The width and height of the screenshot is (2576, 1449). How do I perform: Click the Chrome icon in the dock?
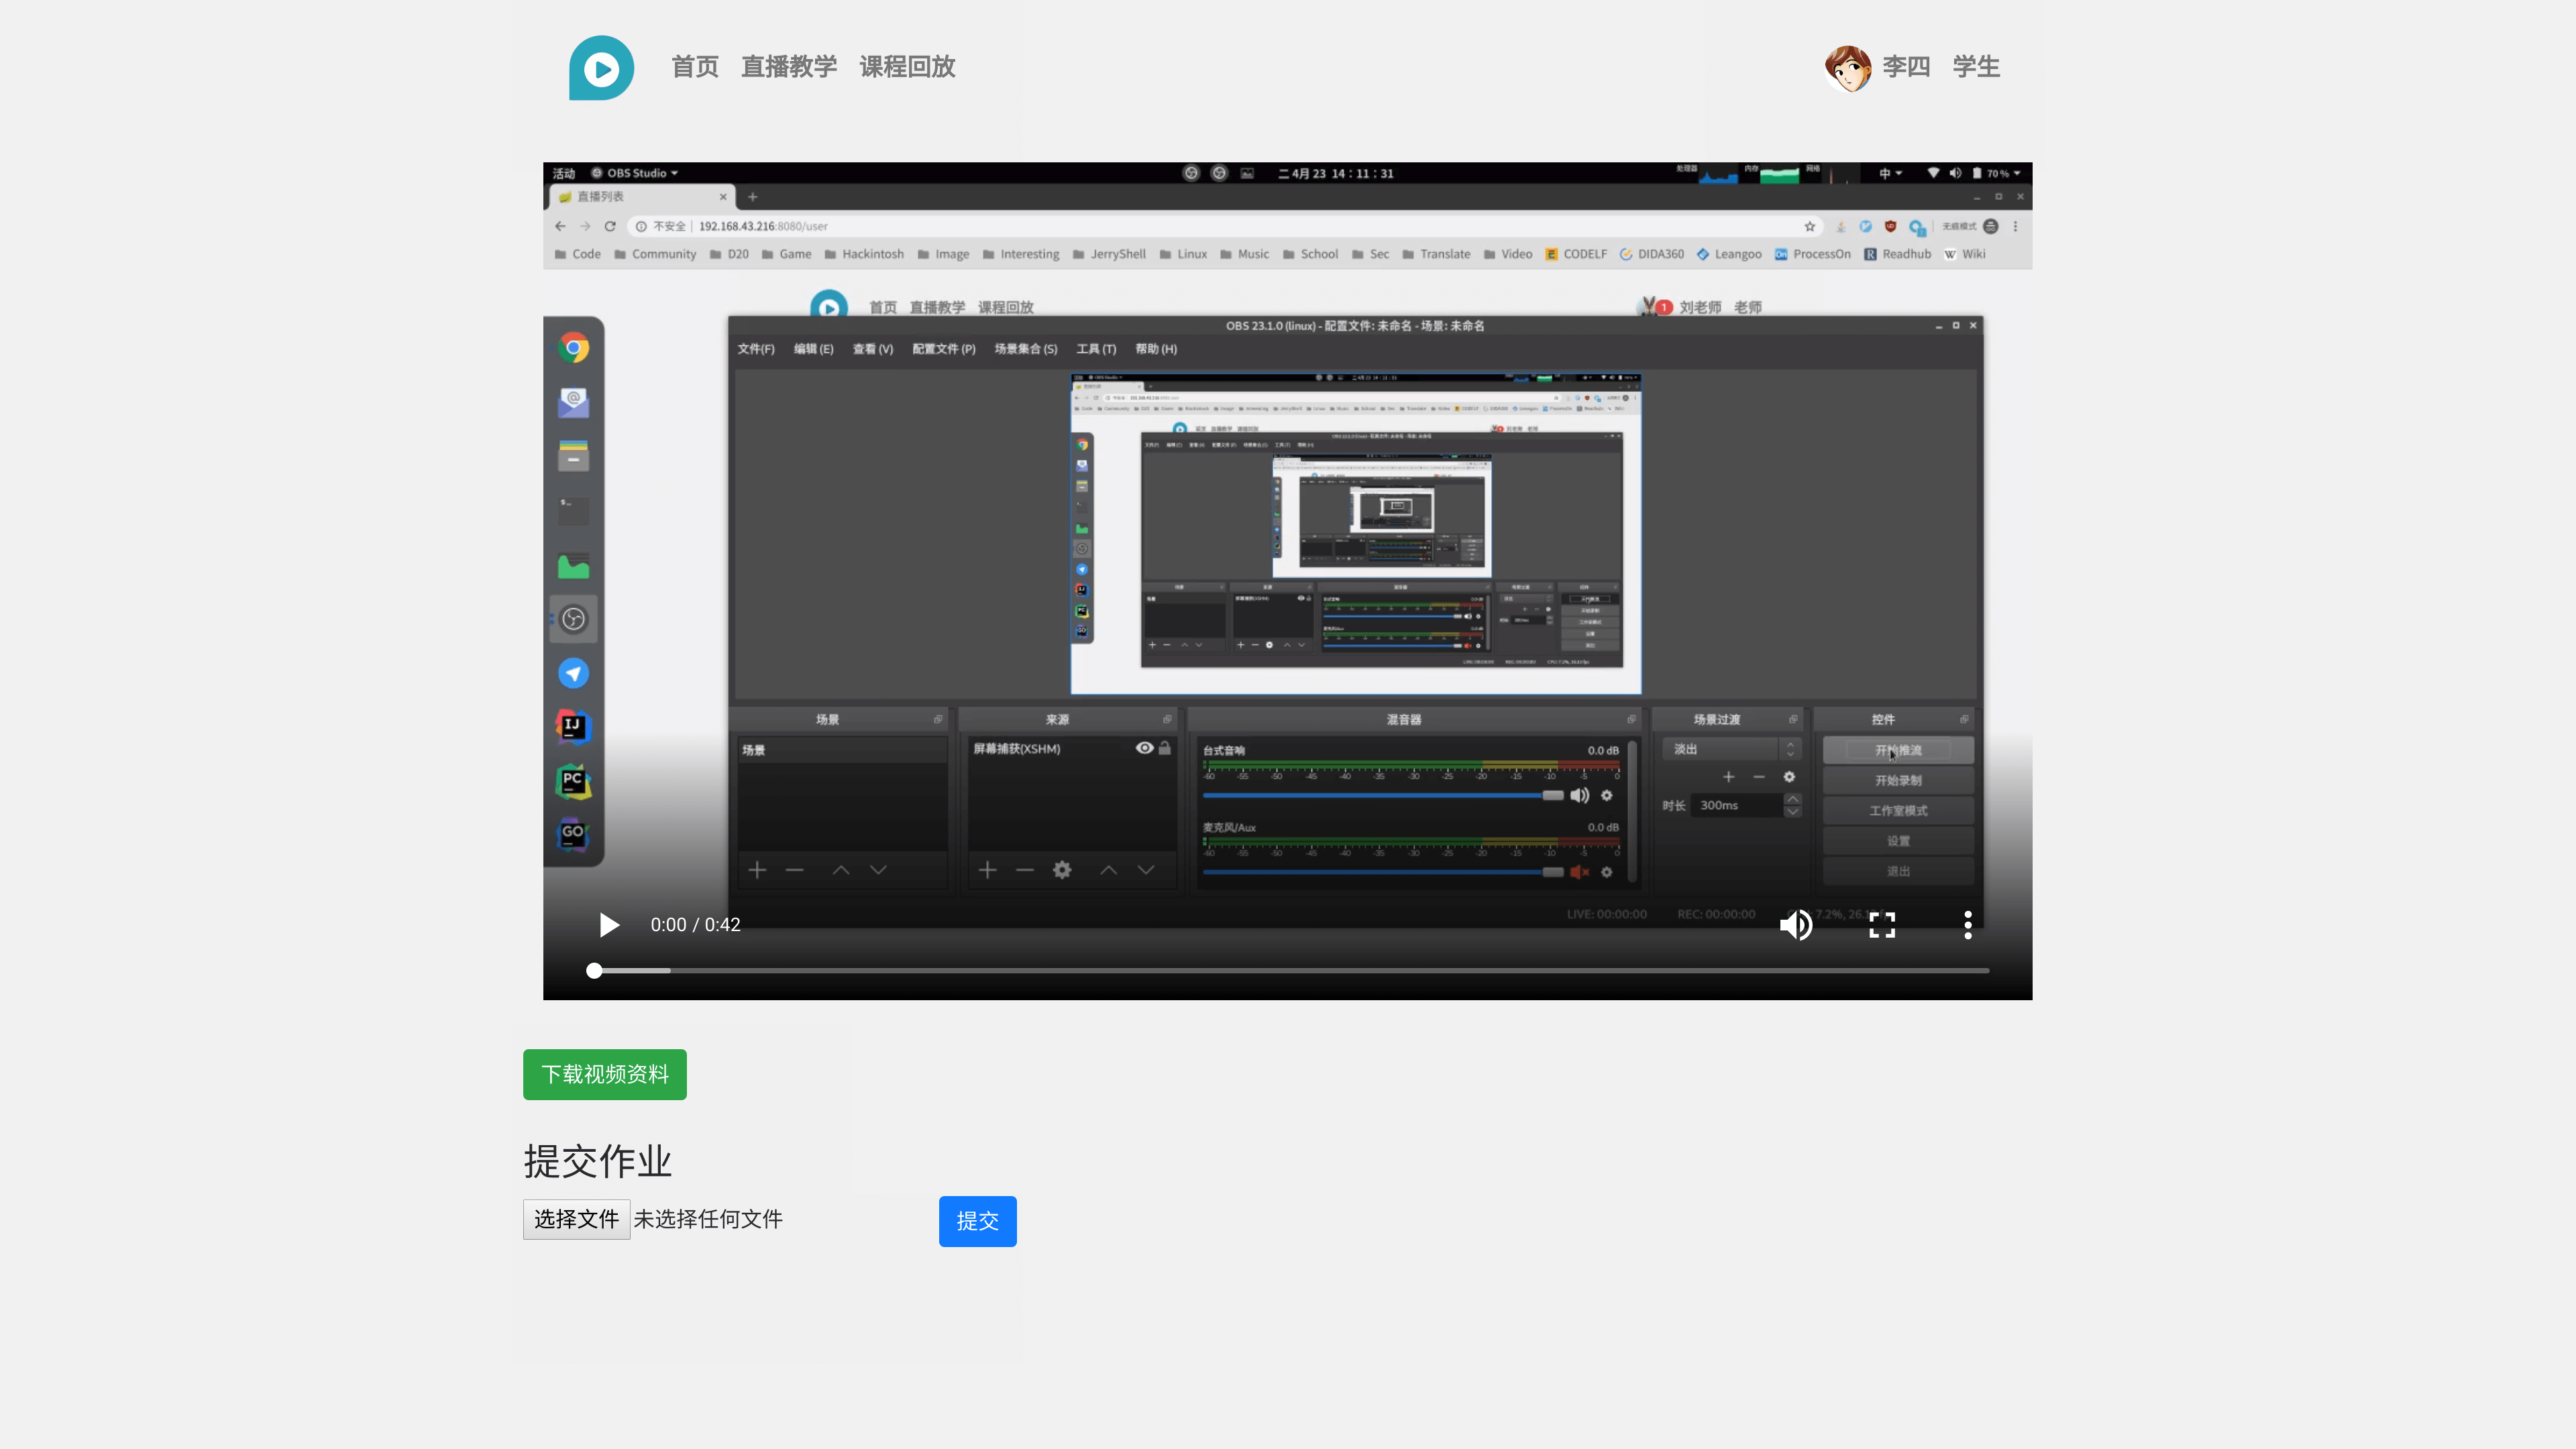573,348
